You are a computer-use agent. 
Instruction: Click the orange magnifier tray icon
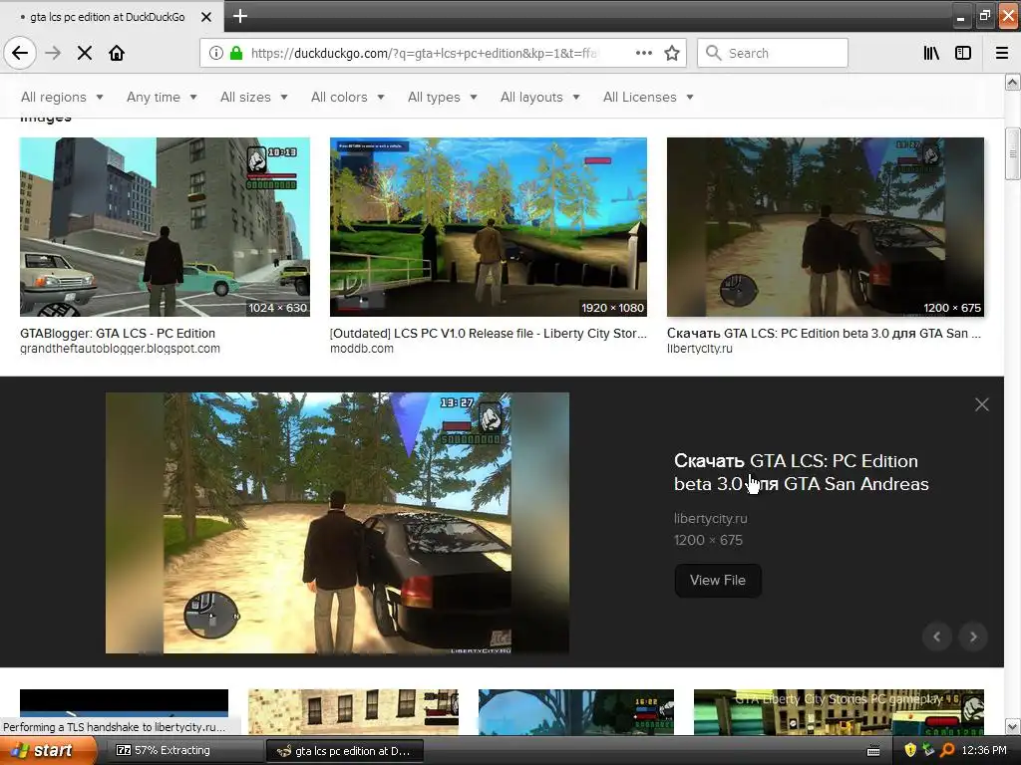pyautogui.click(x=947, y=750)
